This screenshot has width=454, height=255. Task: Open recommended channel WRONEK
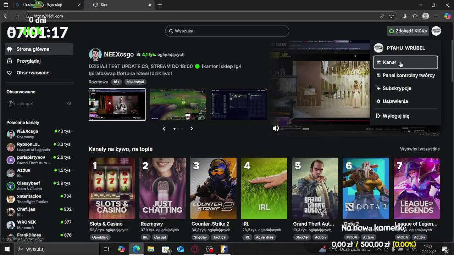[39, 225]
